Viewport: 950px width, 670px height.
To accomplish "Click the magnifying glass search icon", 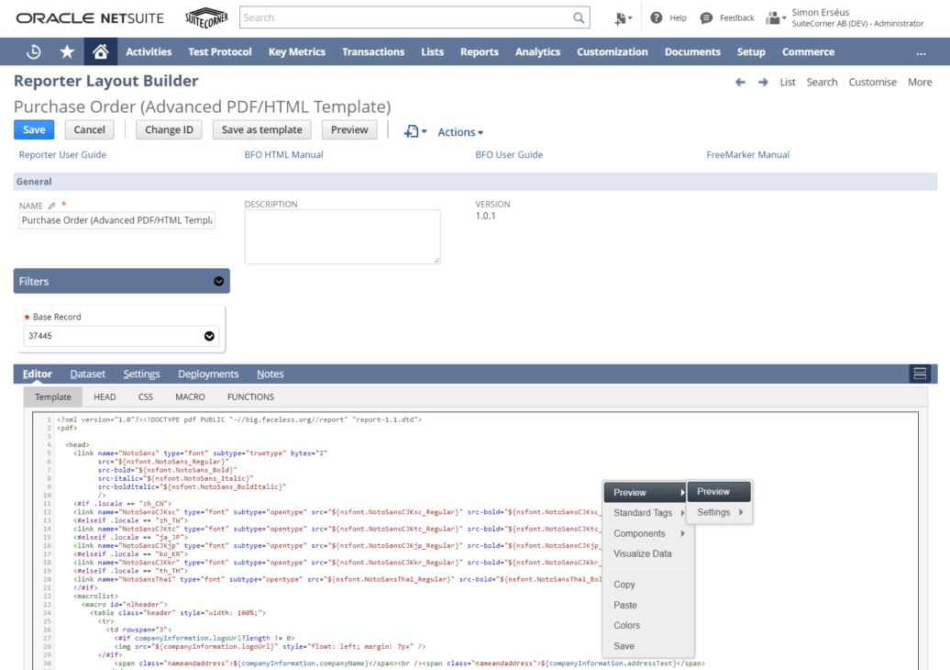I will pyautogui.click(x=578, y=17).
